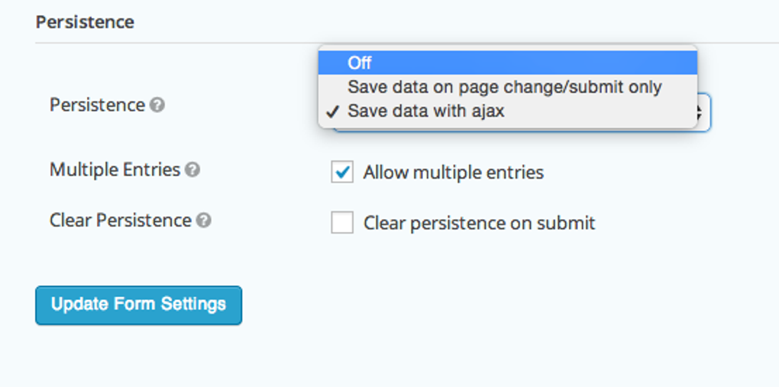This screenshot has height=387, width=779.
Task: Uncheck the Allow multiple entries checkbox
Action: point(342,173)
